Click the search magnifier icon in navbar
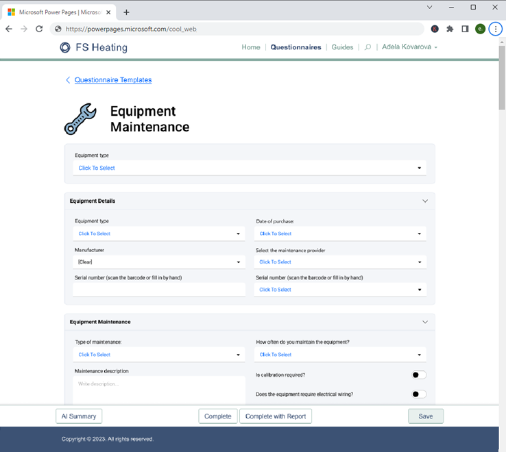The width and height of the screenshot is (506, 452). coord(368,47)
